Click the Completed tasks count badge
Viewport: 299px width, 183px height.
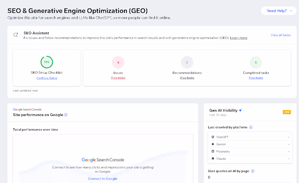(x=256, y=62)
